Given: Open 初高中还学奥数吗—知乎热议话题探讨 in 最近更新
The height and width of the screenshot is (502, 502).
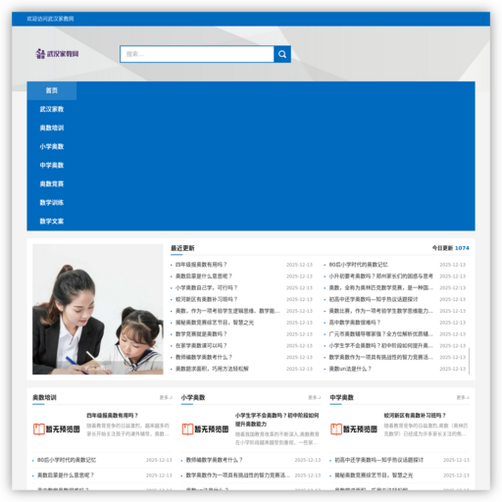Looking at the screenshot, I should pyautogui.click(x=374, y=299).
